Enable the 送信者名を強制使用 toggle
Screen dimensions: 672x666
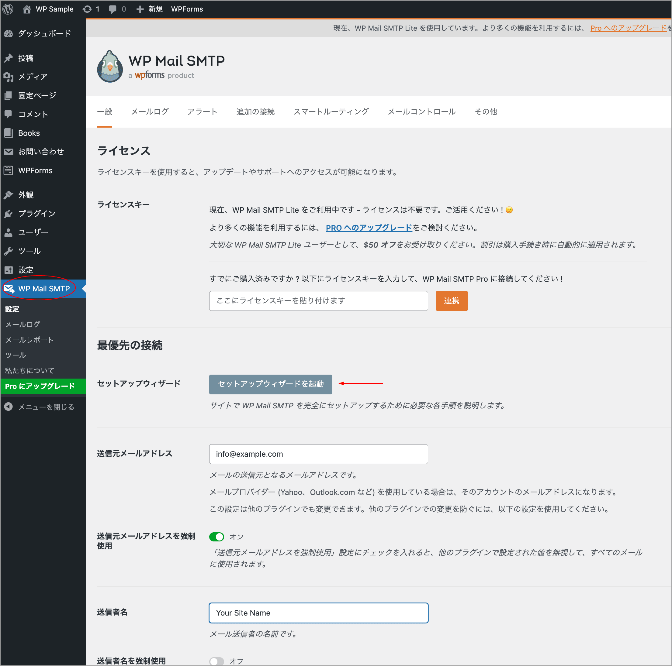click(x=216, y=661)
